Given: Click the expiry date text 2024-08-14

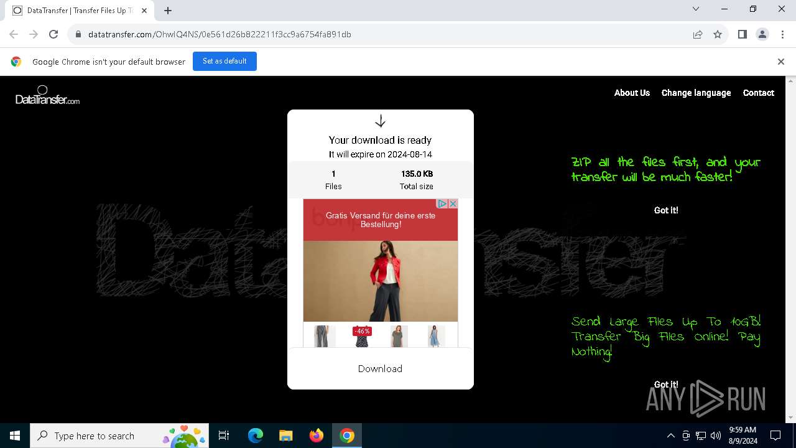Looking at the screenshot, I should pyautogui.click(x=410, y=154).
